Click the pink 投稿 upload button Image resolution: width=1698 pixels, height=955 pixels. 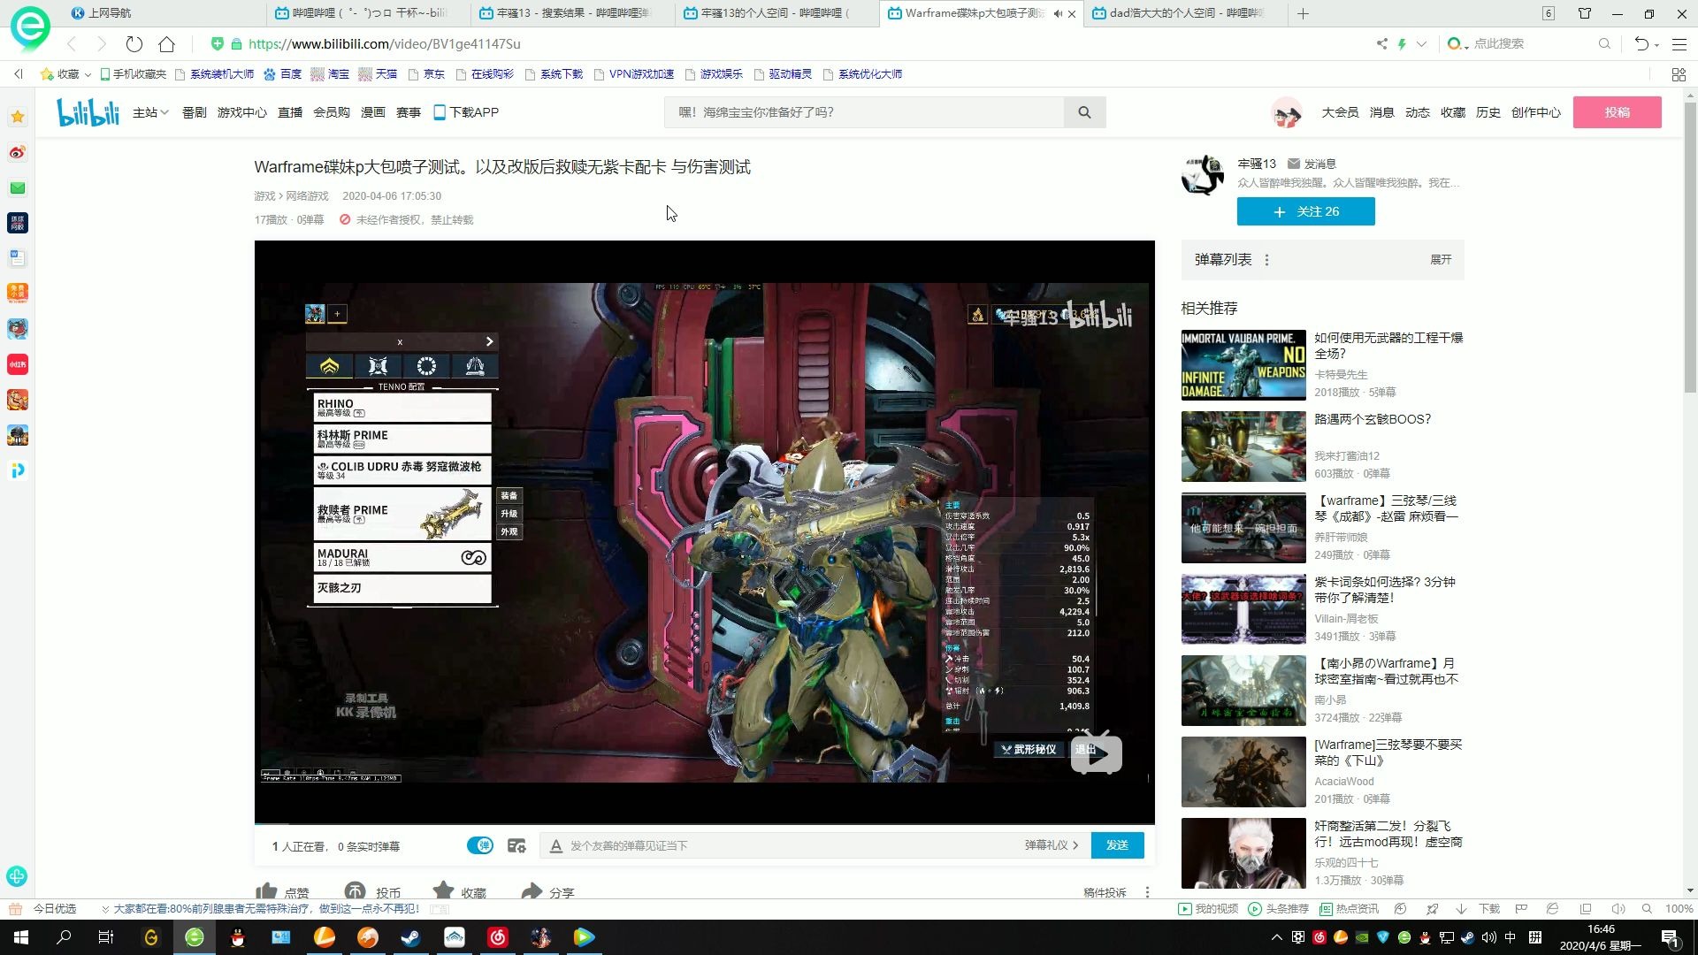1617,112
